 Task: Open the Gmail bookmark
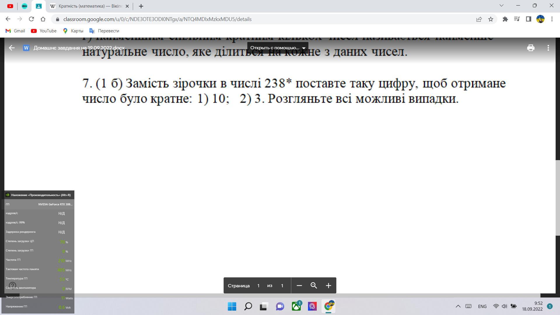coord(15,31)
